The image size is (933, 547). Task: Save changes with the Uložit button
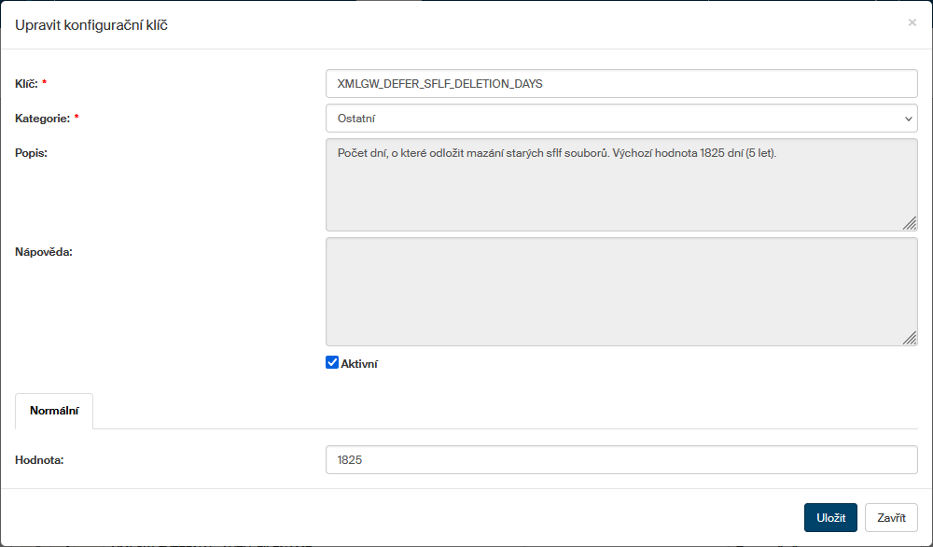[829, 518]
